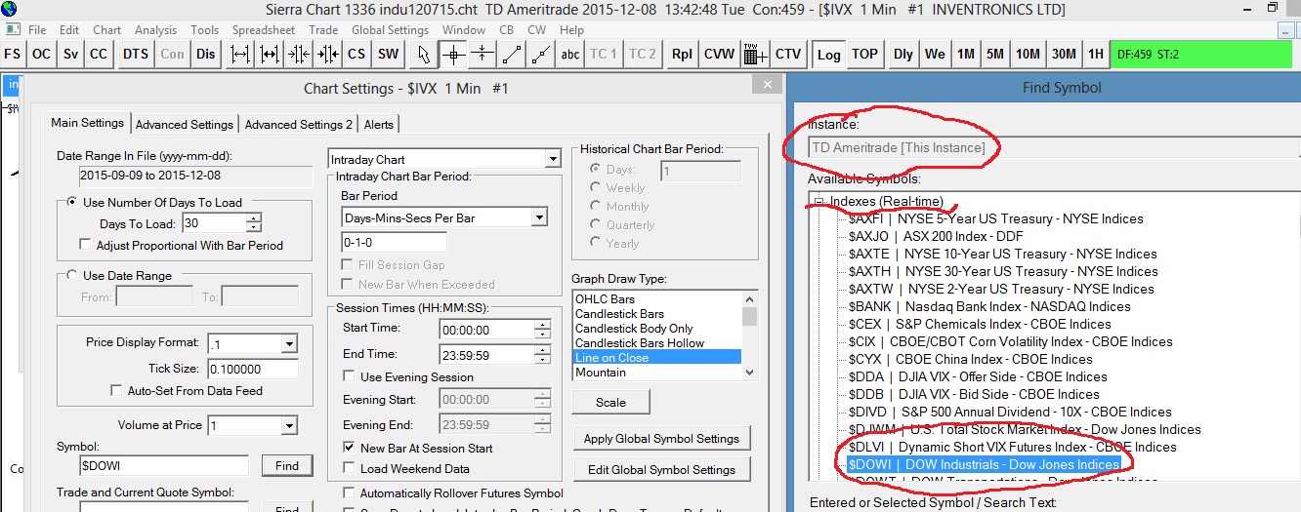The image size is (1301, 512).
Task: Click the OC toolbar button
Action: pyautogui.click(x=42, y=54)
